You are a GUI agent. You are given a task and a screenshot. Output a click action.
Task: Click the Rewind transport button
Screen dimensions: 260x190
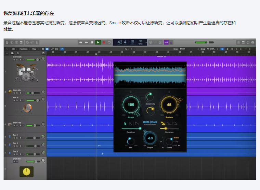coord(81,42)
